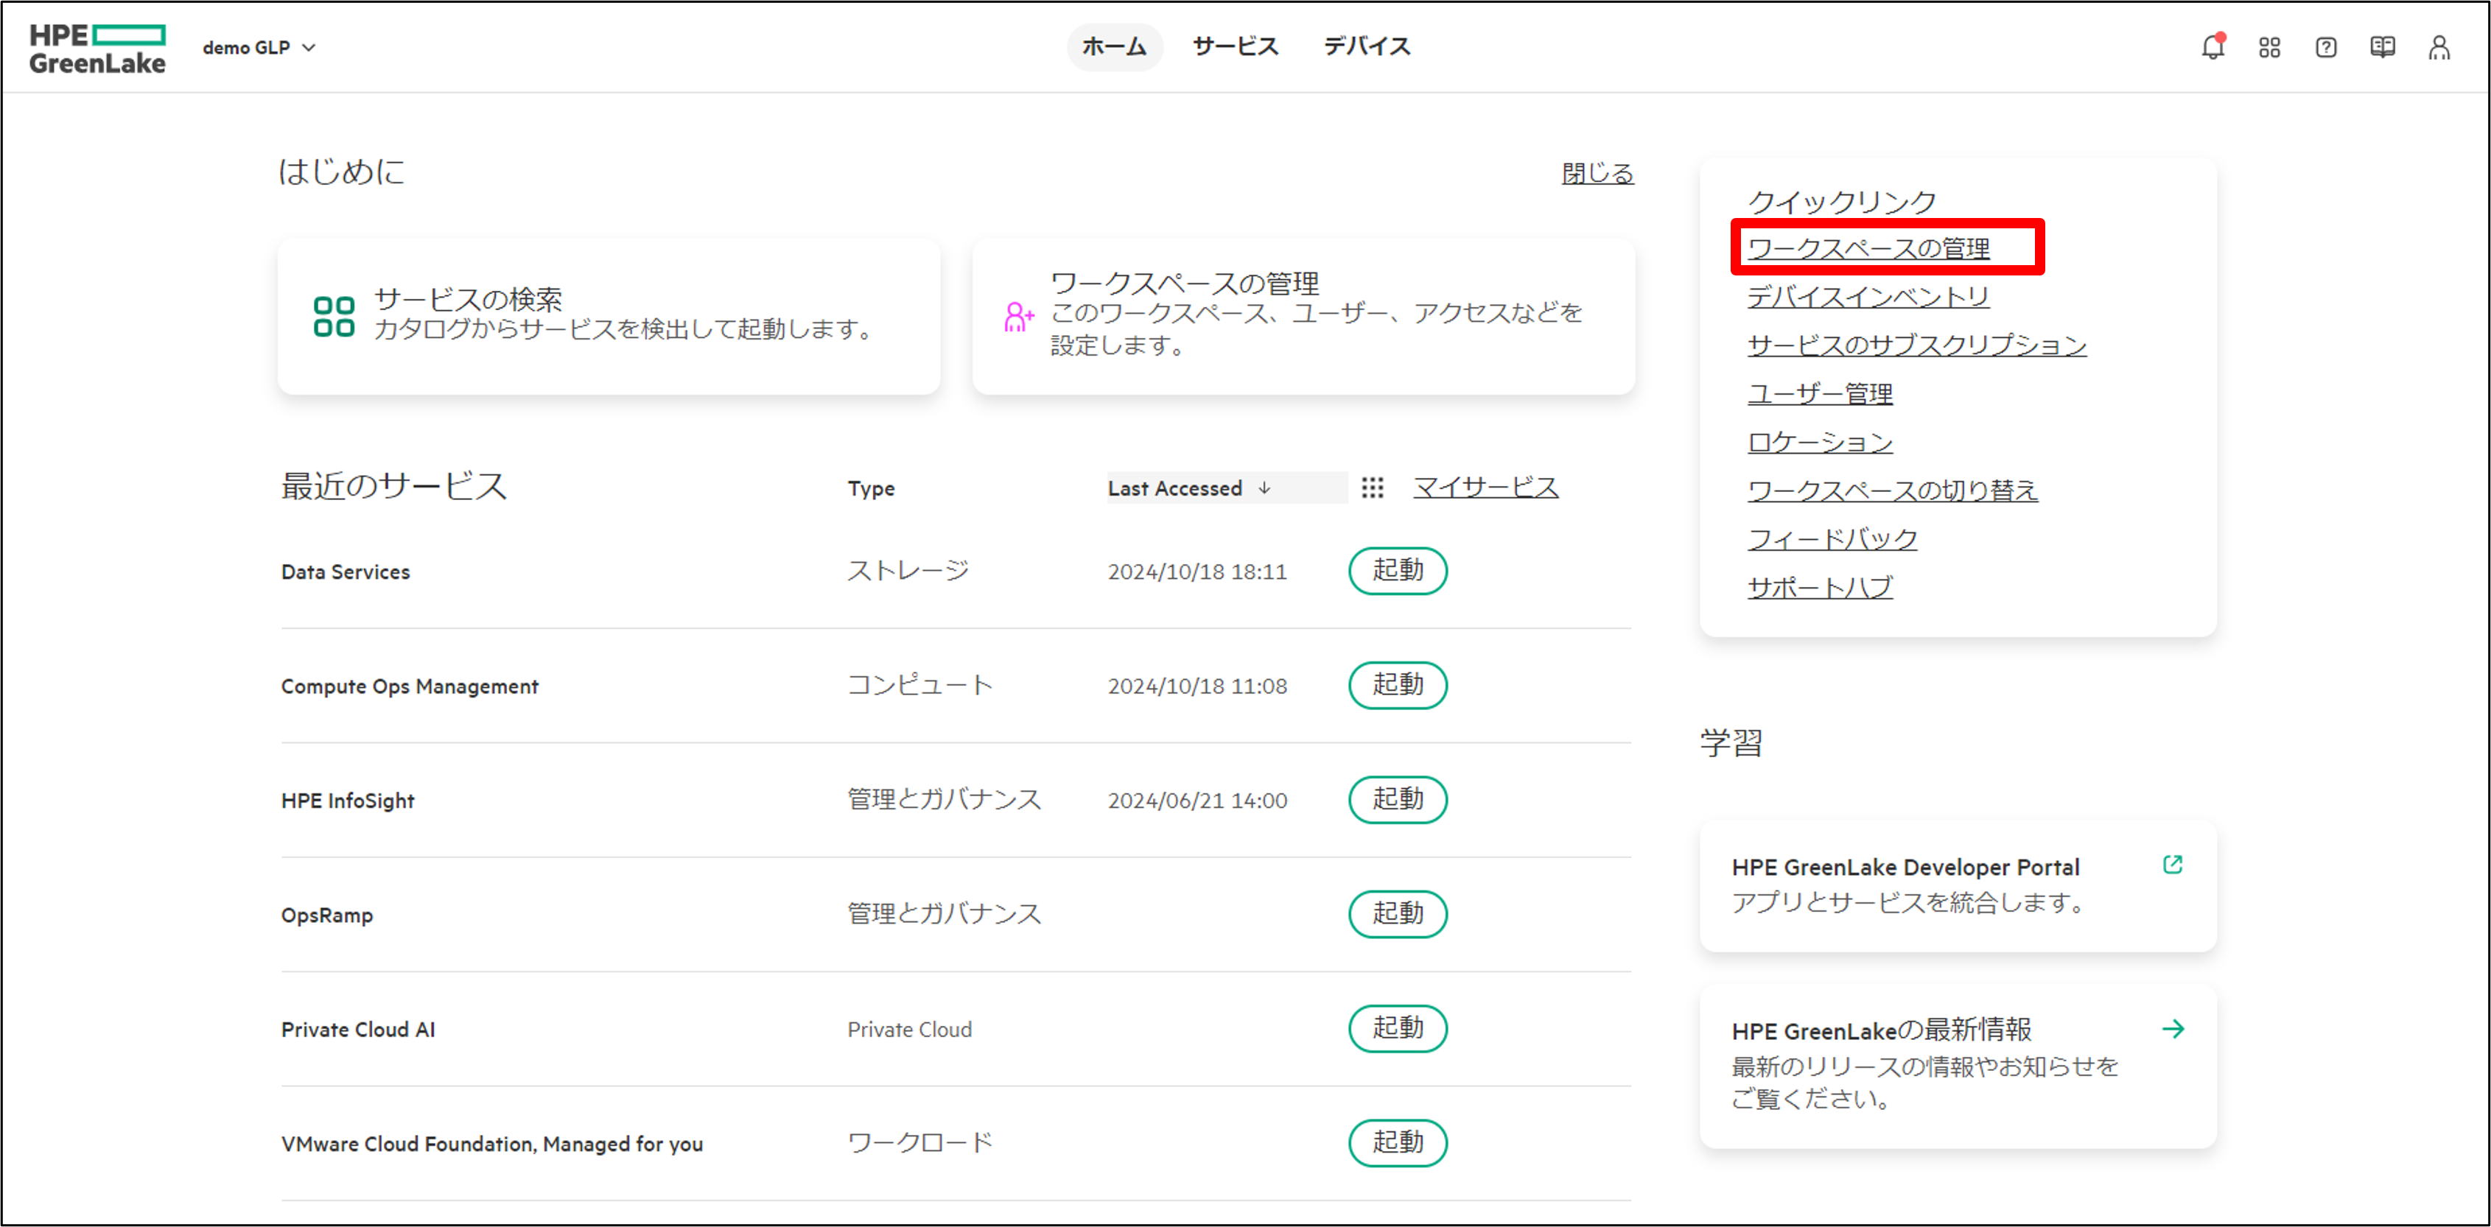
Task: Click the 閉じる link
Action: point(1597,173)
